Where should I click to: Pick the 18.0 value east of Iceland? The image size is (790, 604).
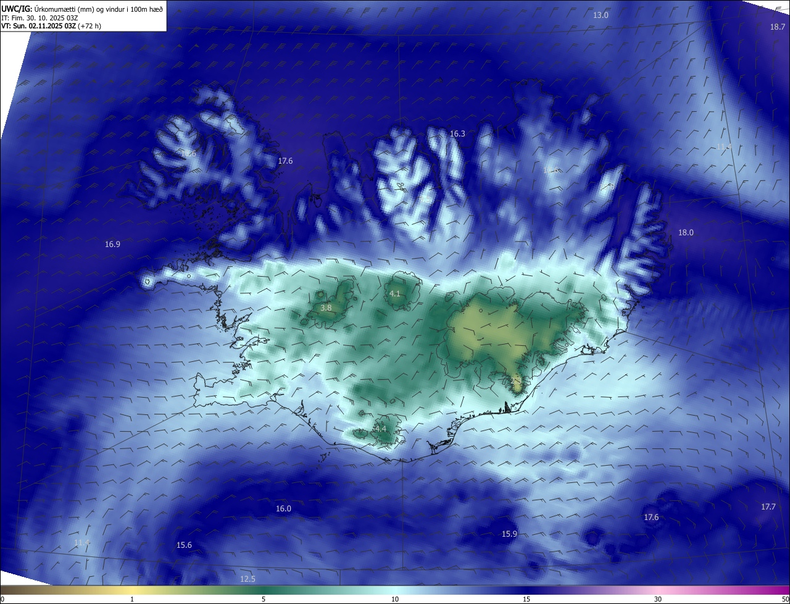(686, 232)
